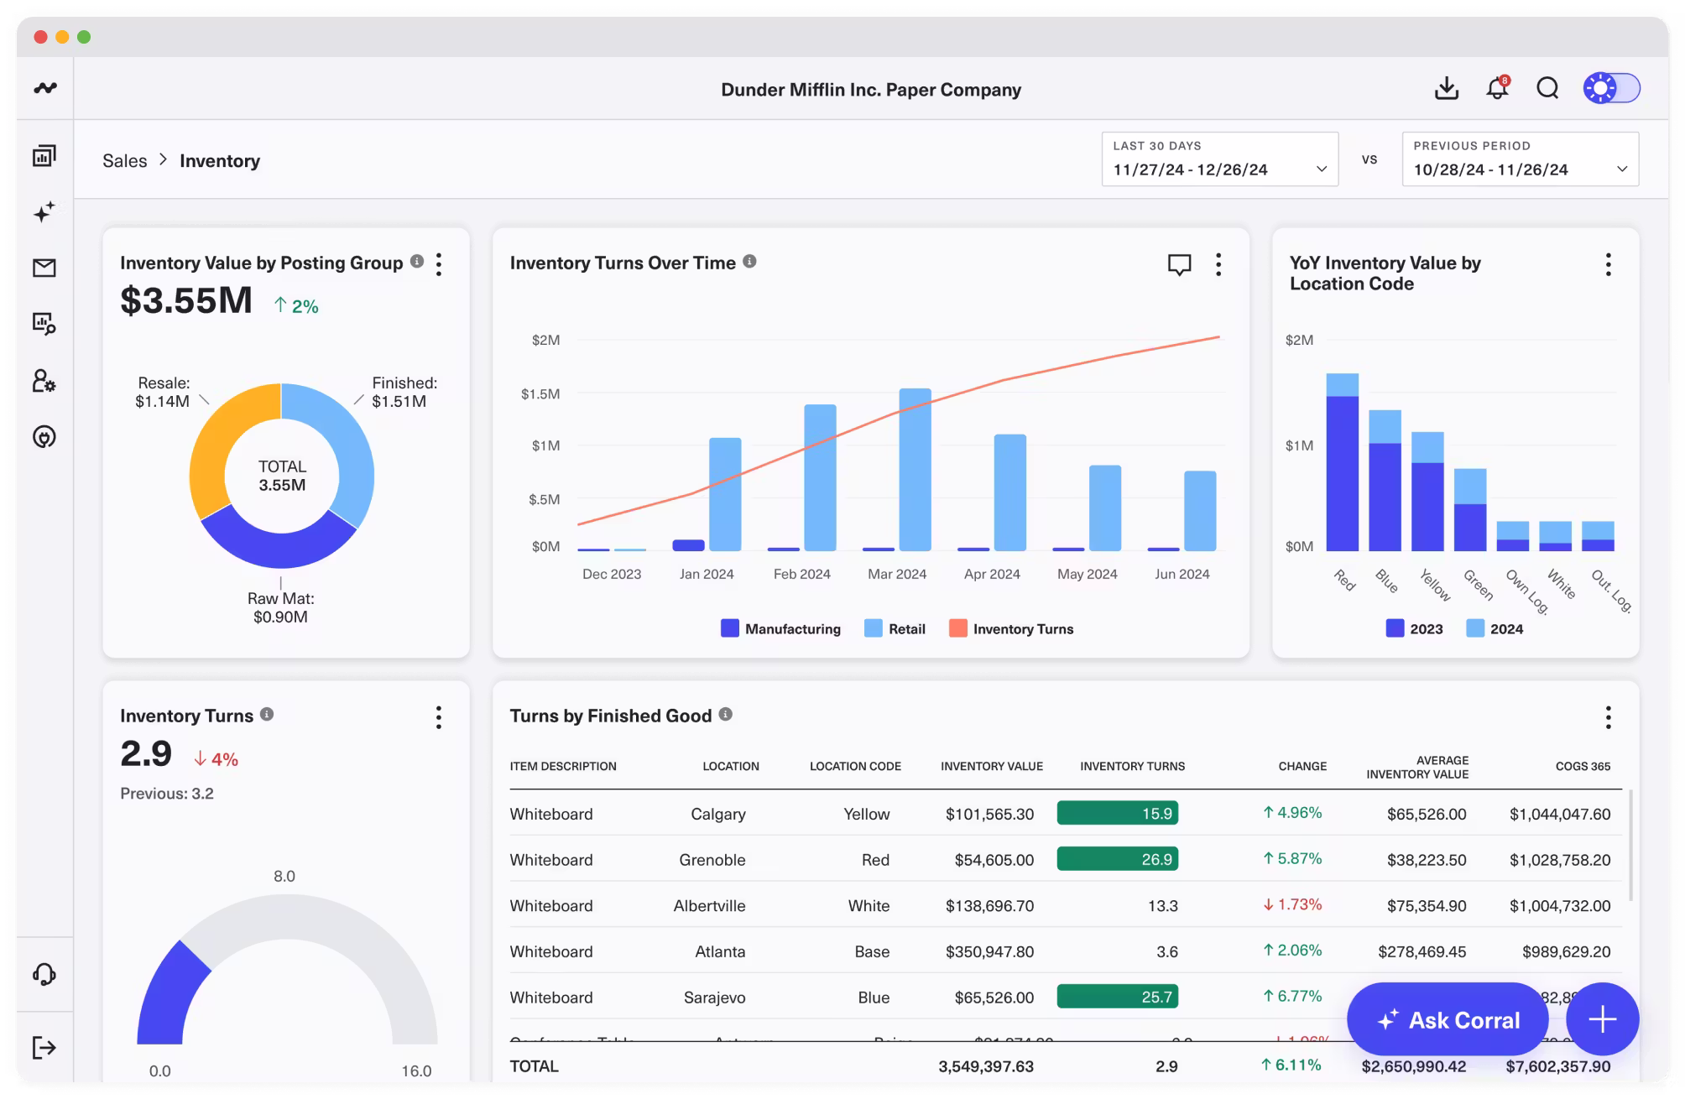Click the $1,044,047.60 COGS value
The image size is (1685, 1099).
(1560, 814)
